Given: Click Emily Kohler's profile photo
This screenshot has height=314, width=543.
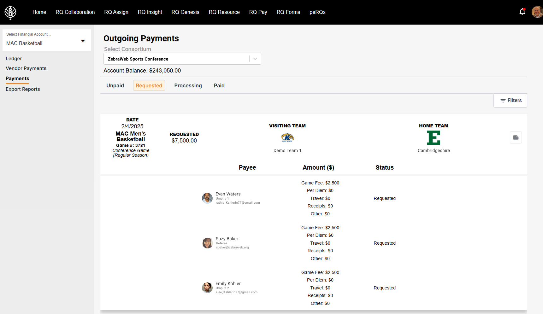Looking at the screenshot, I should click(207, 288).
